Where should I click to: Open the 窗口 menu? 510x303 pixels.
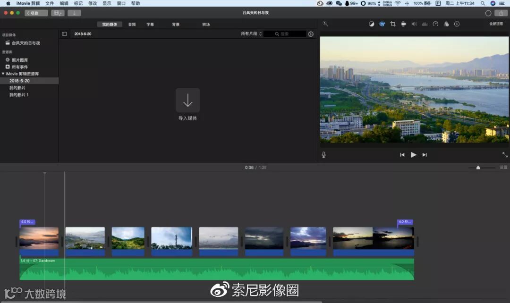121,3
